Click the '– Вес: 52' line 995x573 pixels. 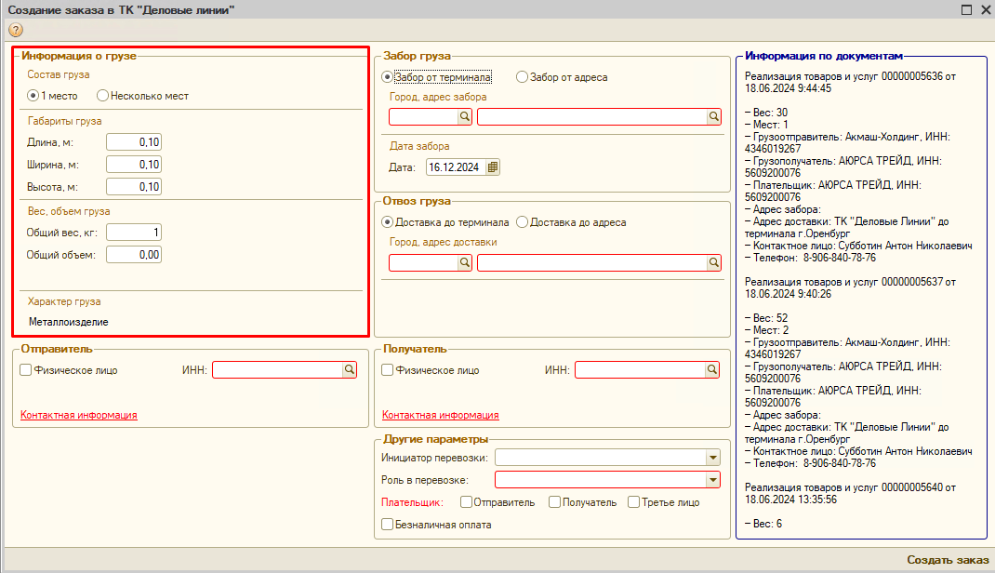[766, 318]
